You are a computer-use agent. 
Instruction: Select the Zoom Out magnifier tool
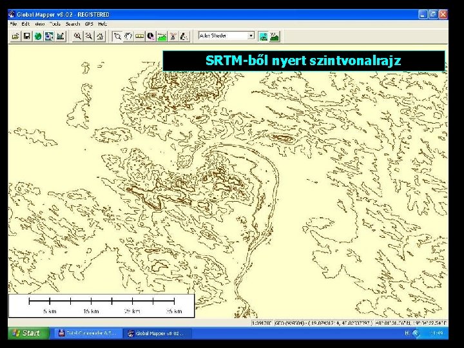[89, 36]
